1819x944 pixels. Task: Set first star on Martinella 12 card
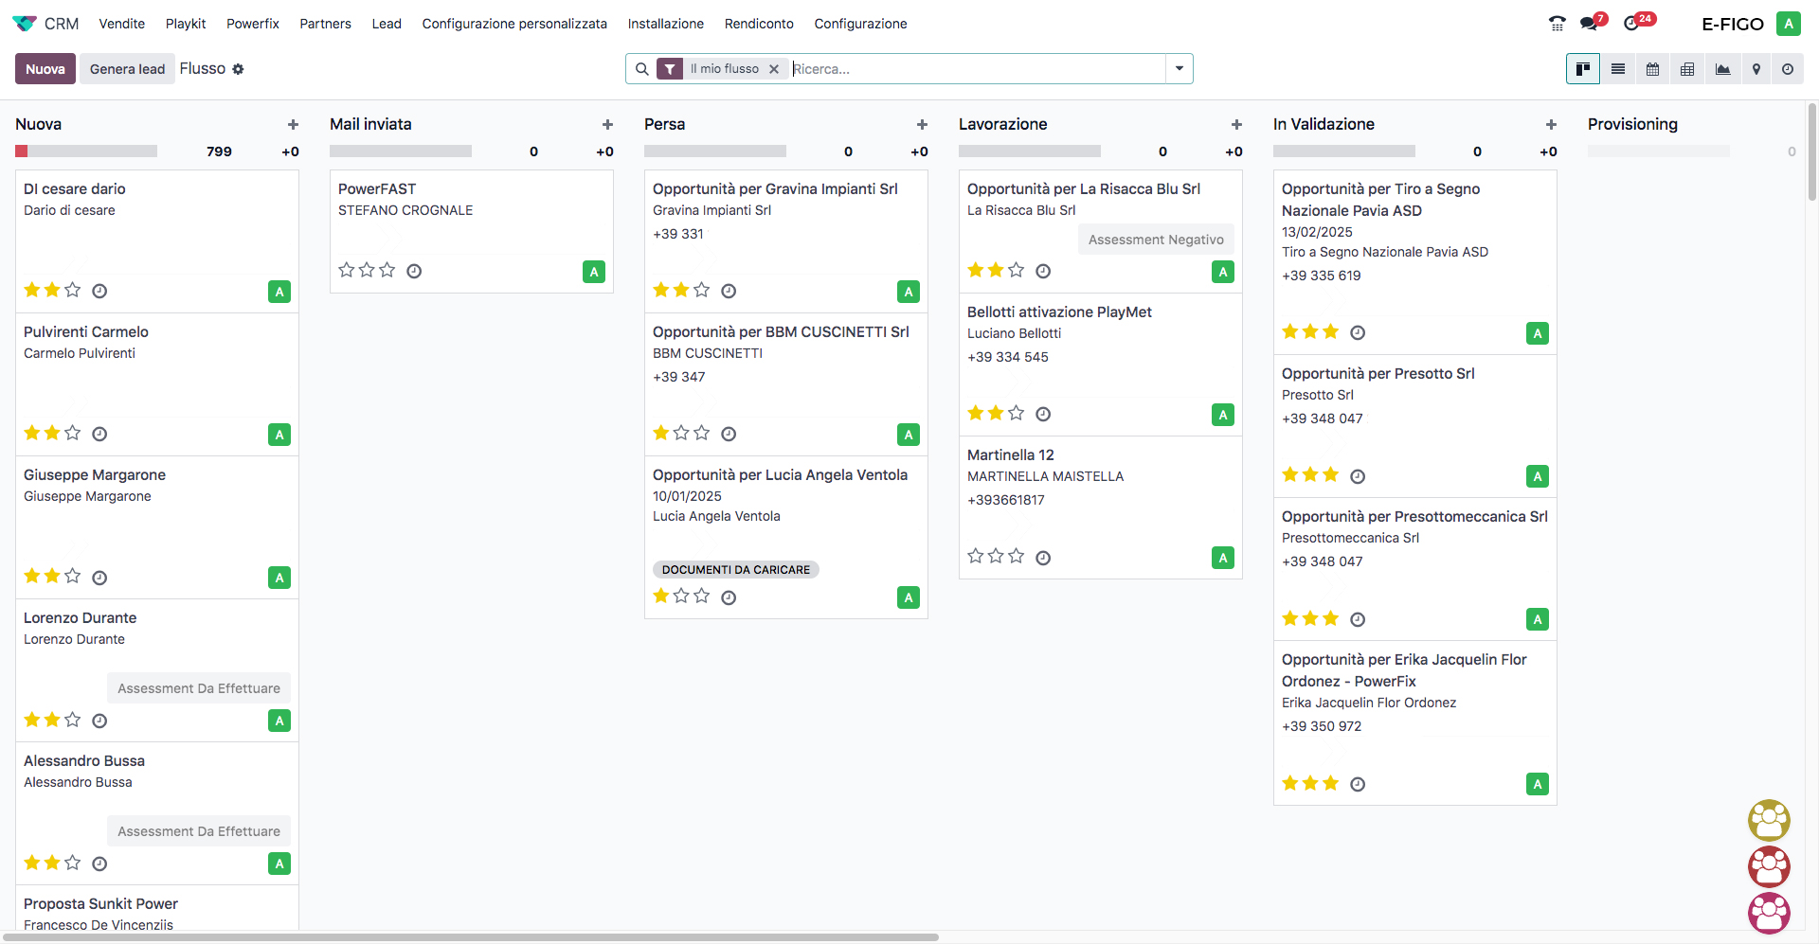point(975,556)
